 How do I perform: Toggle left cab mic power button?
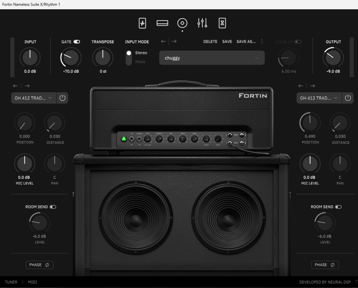pos(62,98)
